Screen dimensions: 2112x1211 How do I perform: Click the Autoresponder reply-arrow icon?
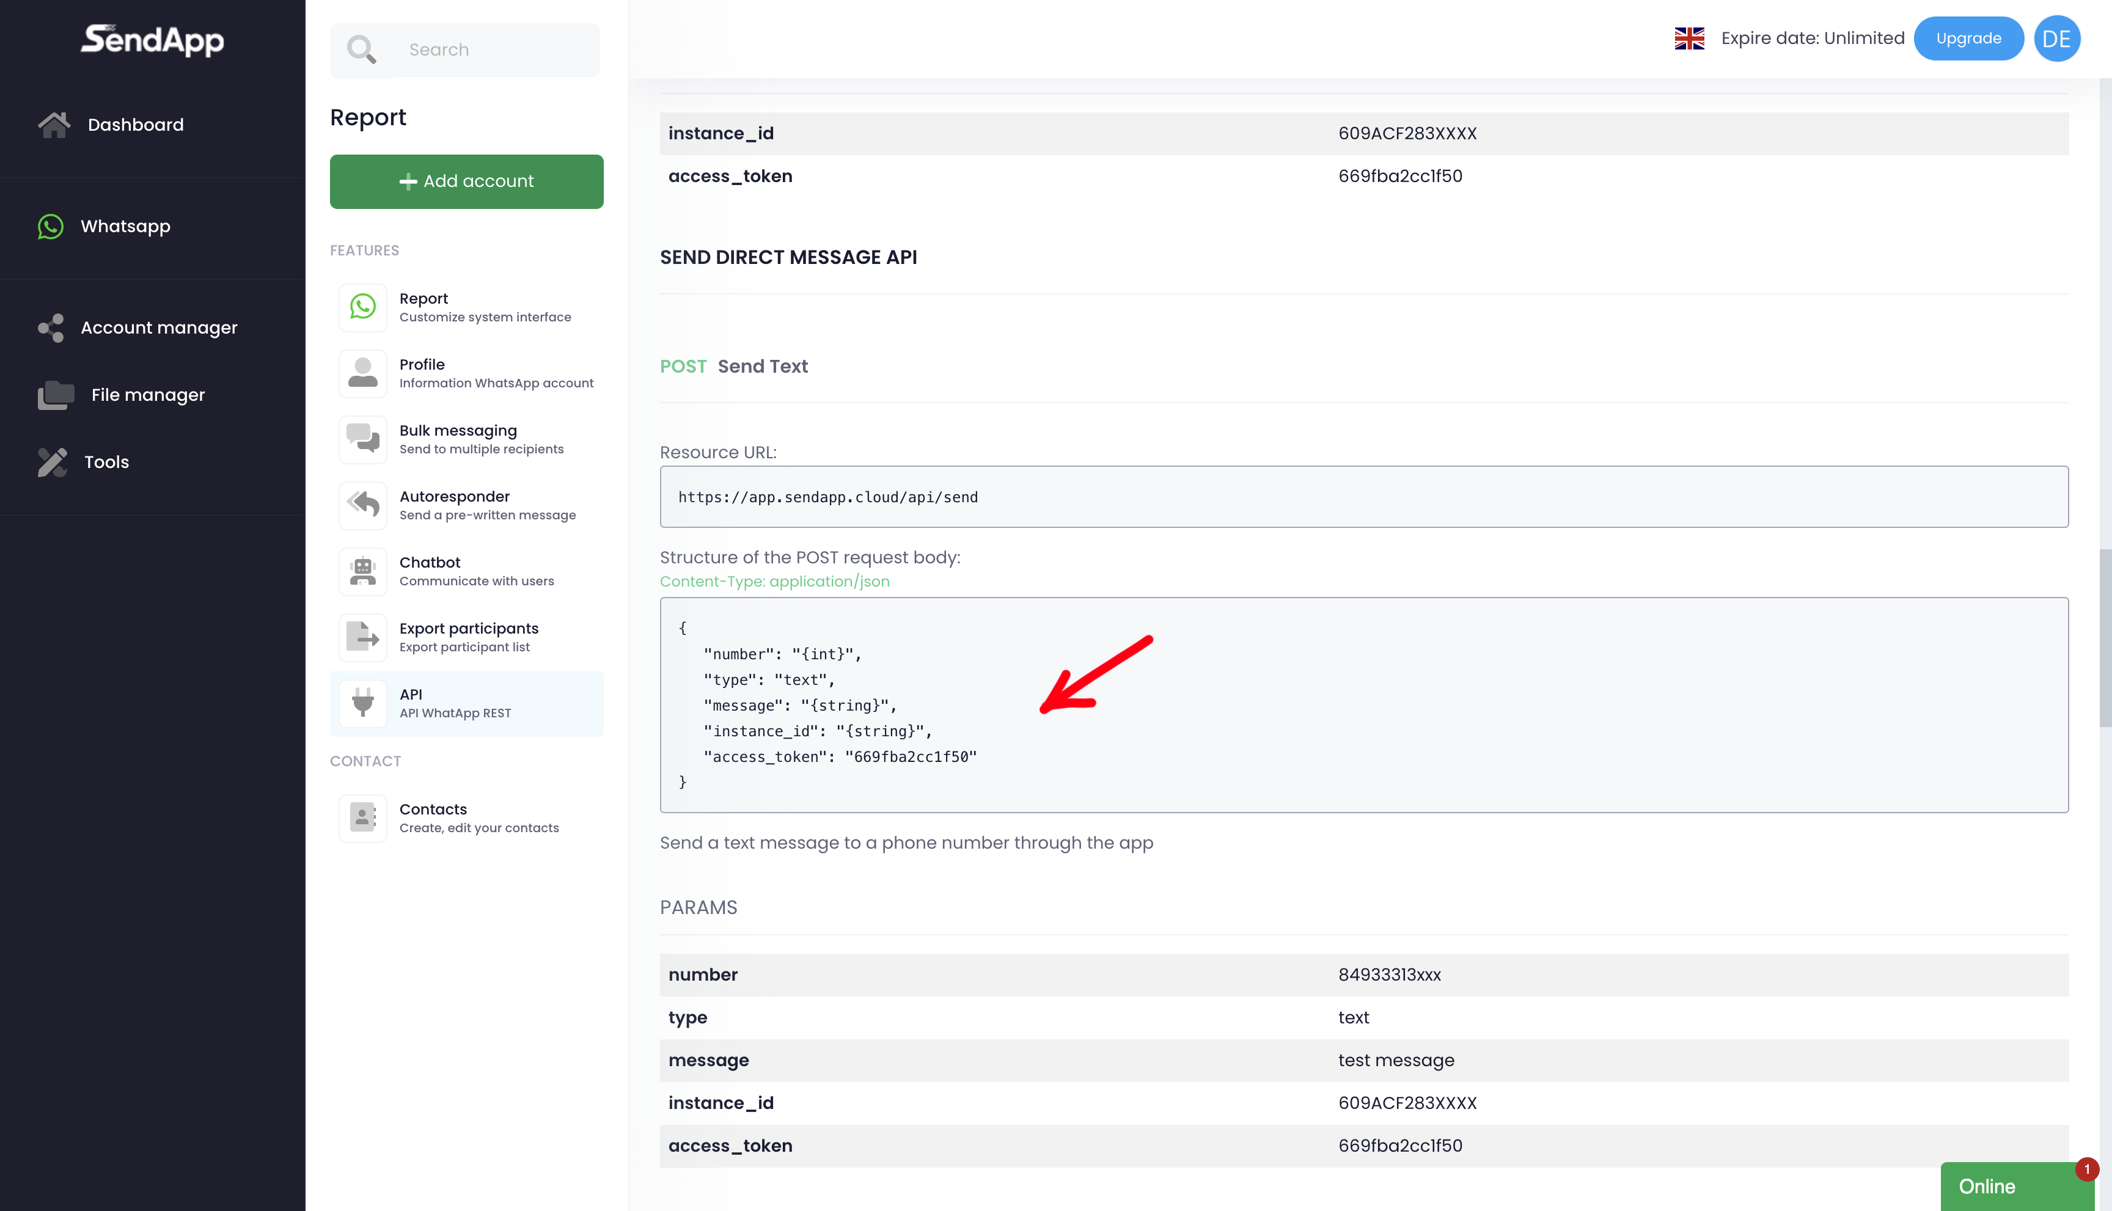point(362,505)
